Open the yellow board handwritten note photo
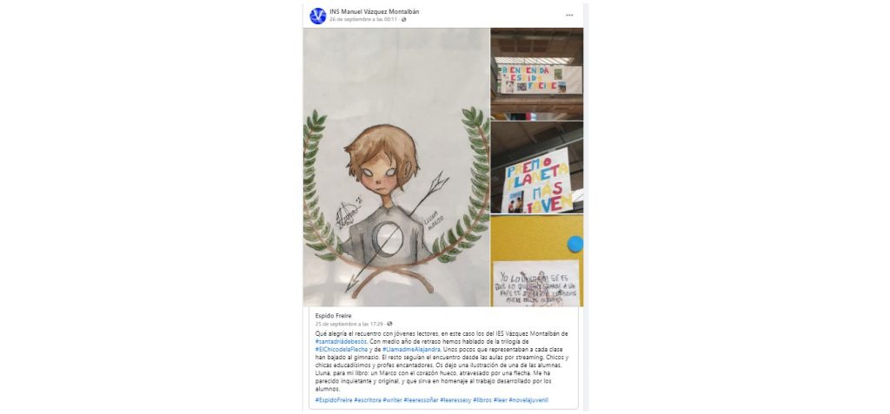The width and height of the screenshot is (890, 414). [537, 261]
